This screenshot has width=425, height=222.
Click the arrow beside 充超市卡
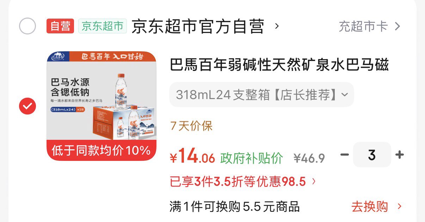tap(398, 26)
